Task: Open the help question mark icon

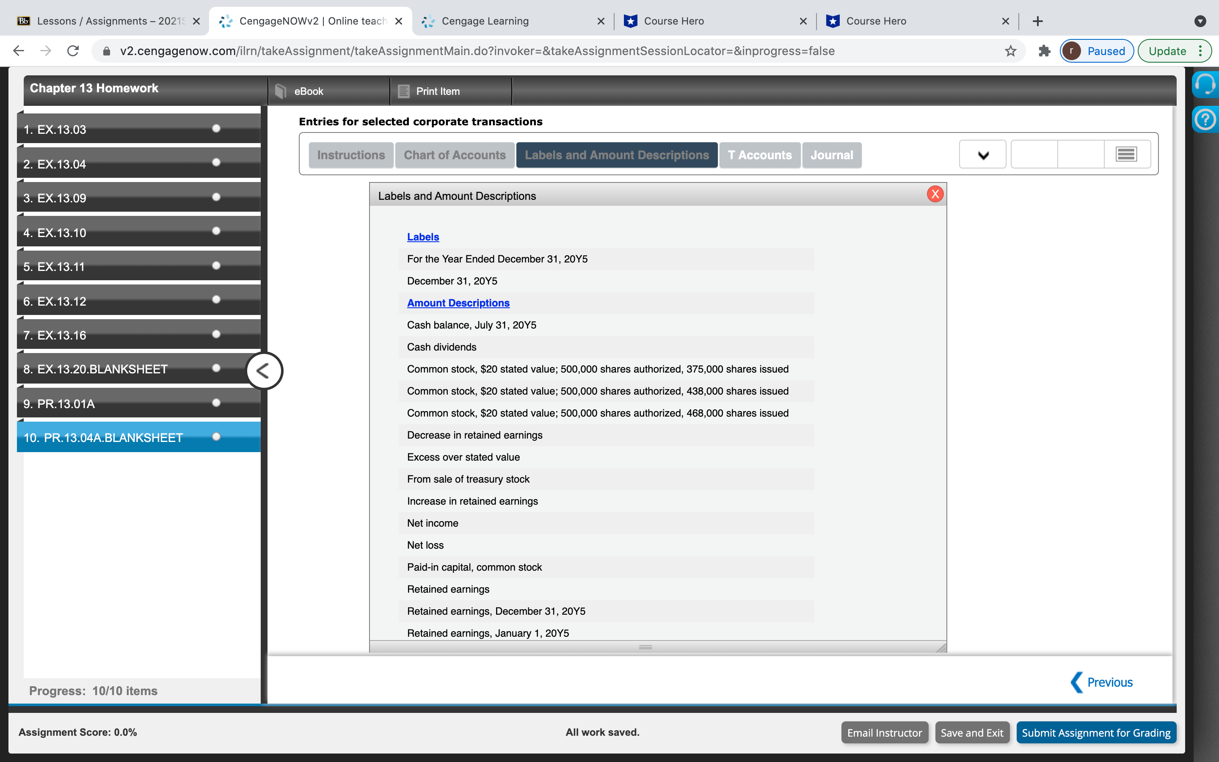Action: [1205, 120]
